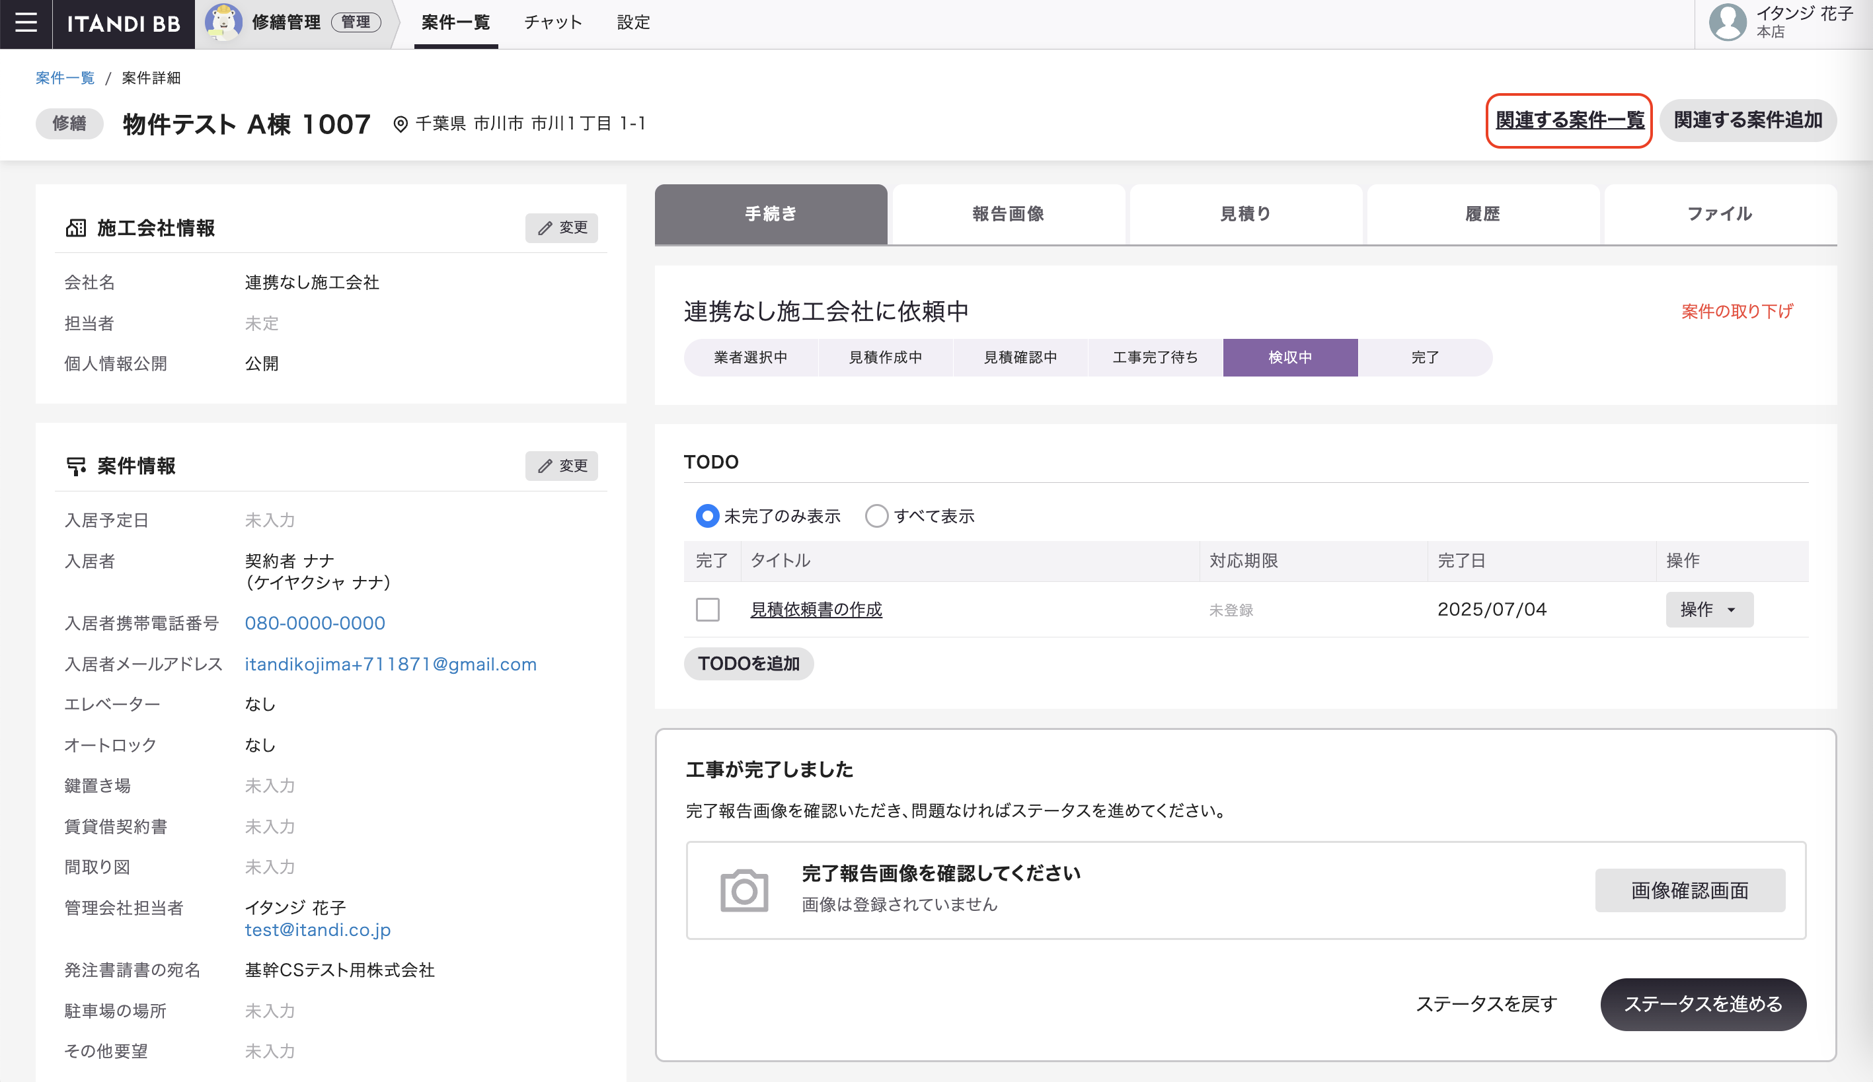Screen dimensions: 1873x1082
Task: Click the repair management mascot avatar icon
Action: click(x=223, y=22)
